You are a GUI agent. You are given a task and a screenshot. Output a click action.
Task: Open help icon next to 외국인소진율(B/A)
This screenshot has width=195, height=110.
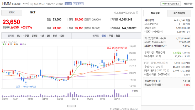(166, 46)
